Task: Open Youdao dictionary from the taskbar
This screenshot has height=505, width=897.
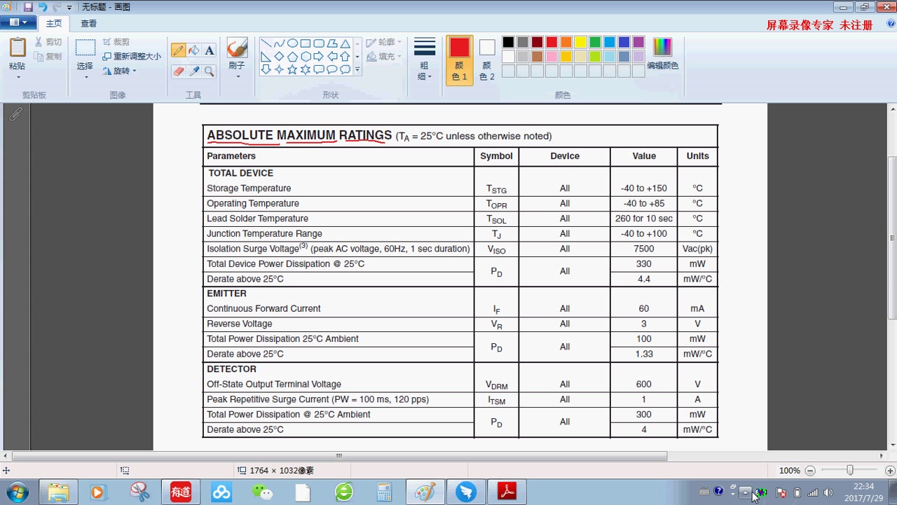Action: (181, 492)
